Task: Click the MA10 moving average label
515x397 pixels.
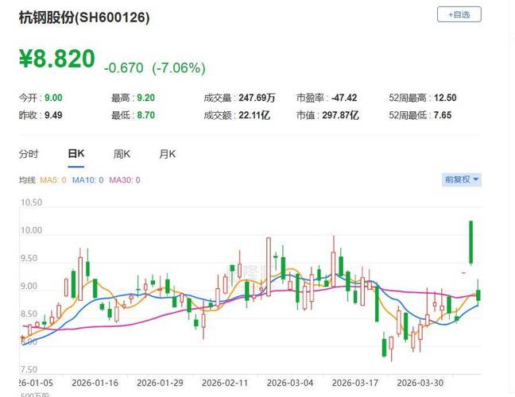Action: click(87, 179)
